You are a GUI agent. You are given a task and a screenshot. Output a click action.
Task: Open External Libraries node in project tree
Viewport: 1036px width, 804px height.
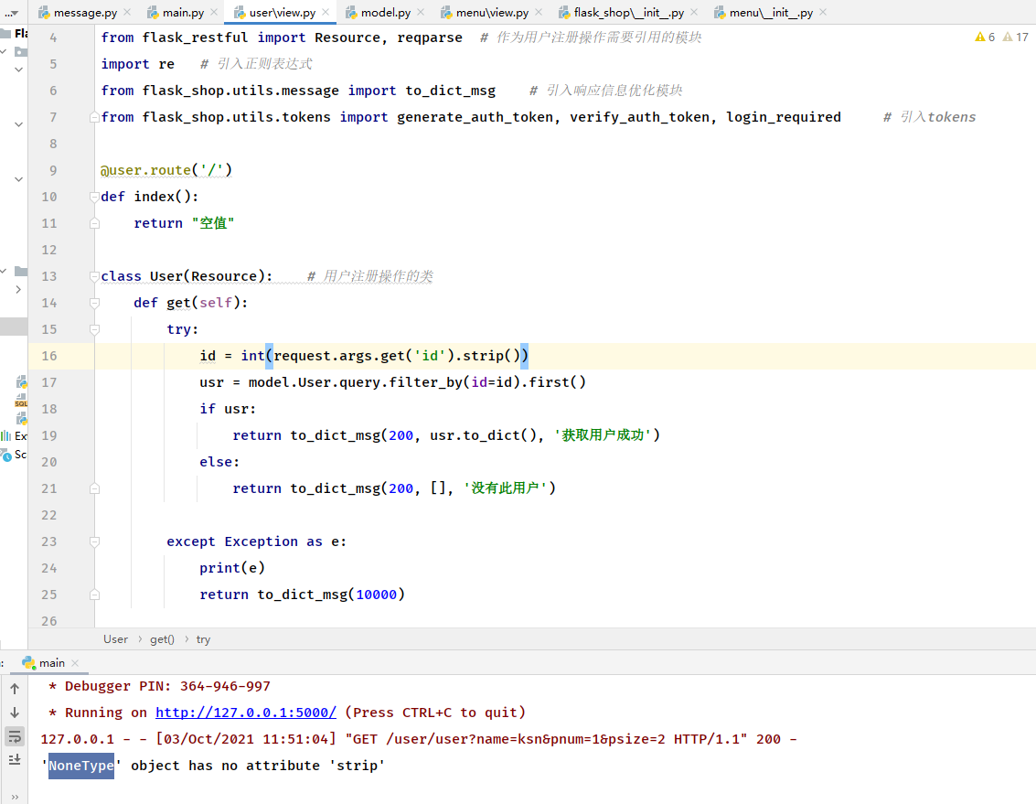[14, 435]
